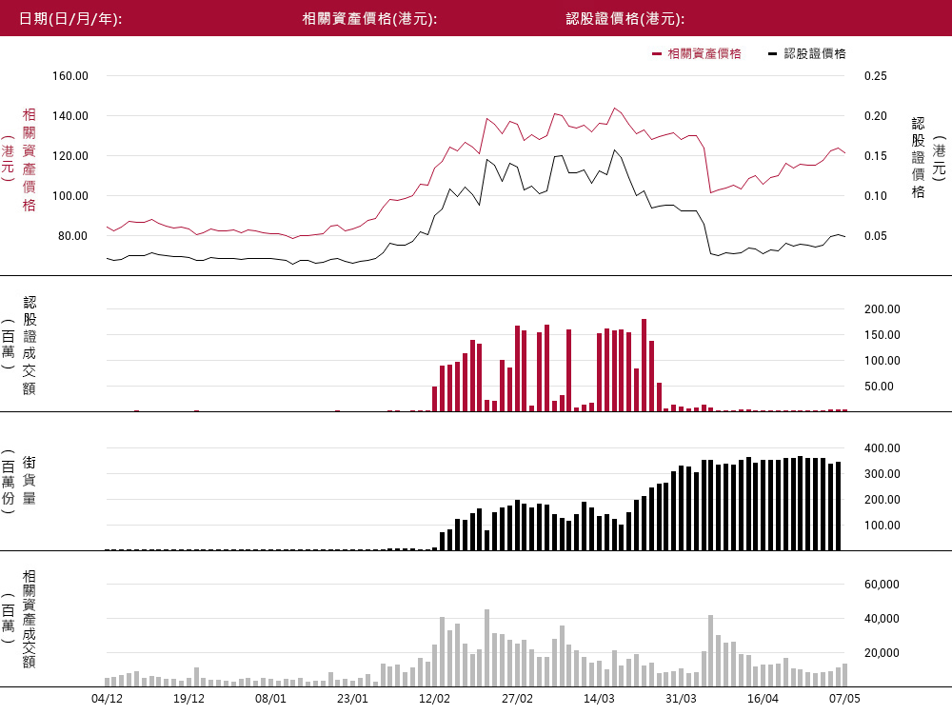The width and height of the screenshot is (952, 715).
Task: Click the 150.00 warrant turnover axis value
Action: click(x=883, y=335)
